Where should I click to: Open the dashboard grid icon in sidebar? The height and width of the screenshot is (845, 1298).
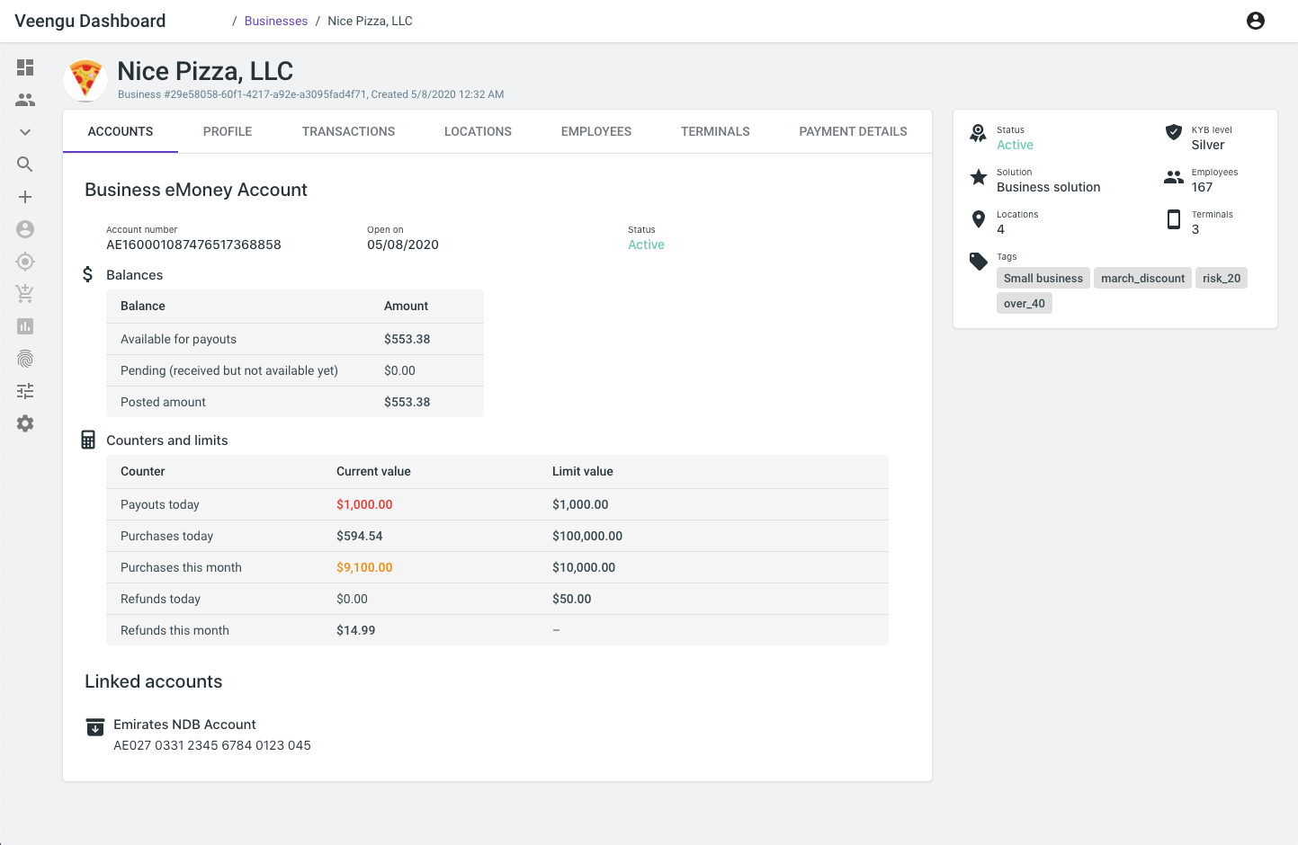coord(24,67)
